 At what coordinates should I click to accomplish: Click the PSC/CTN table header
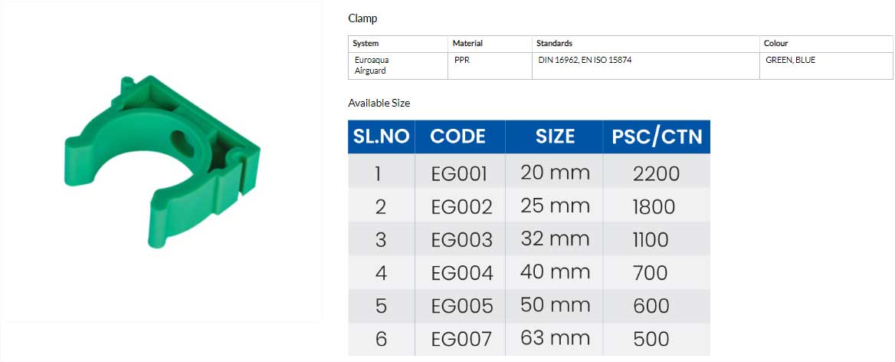click(657, 137)
